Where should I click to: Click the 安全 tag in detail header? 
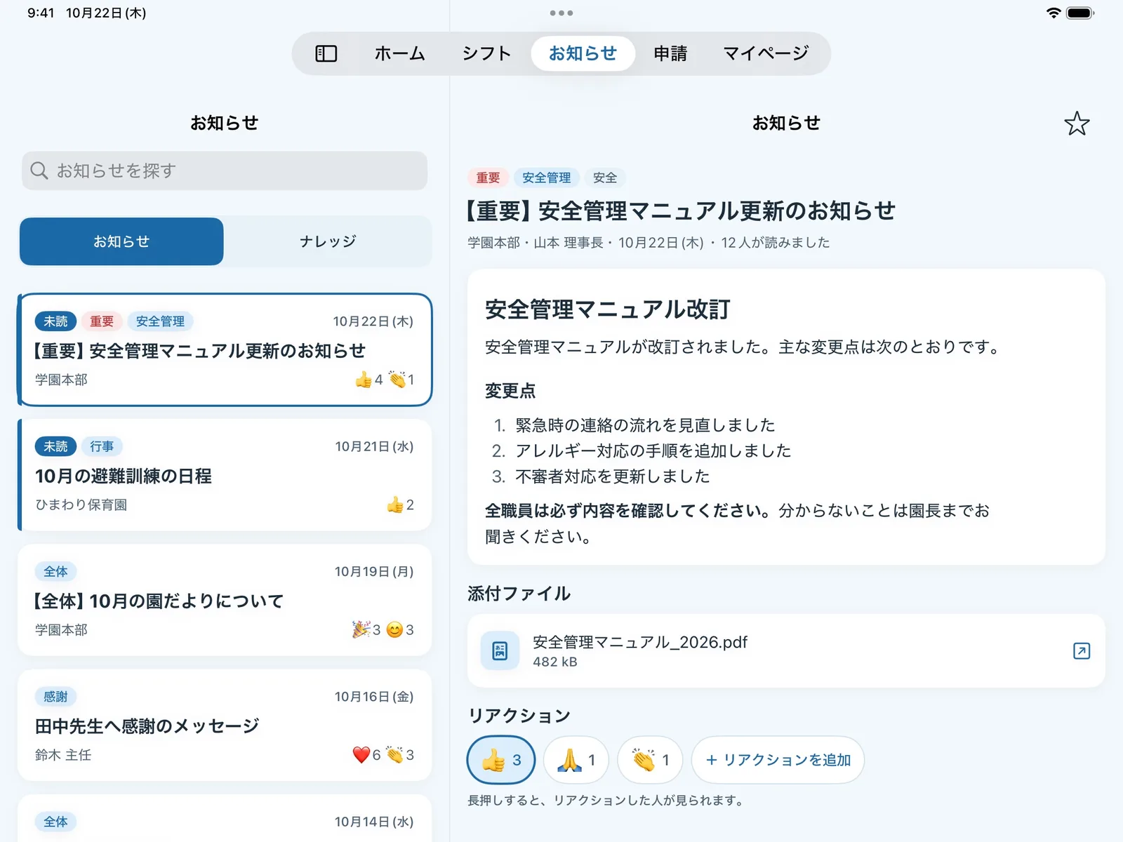pos(605,178)
